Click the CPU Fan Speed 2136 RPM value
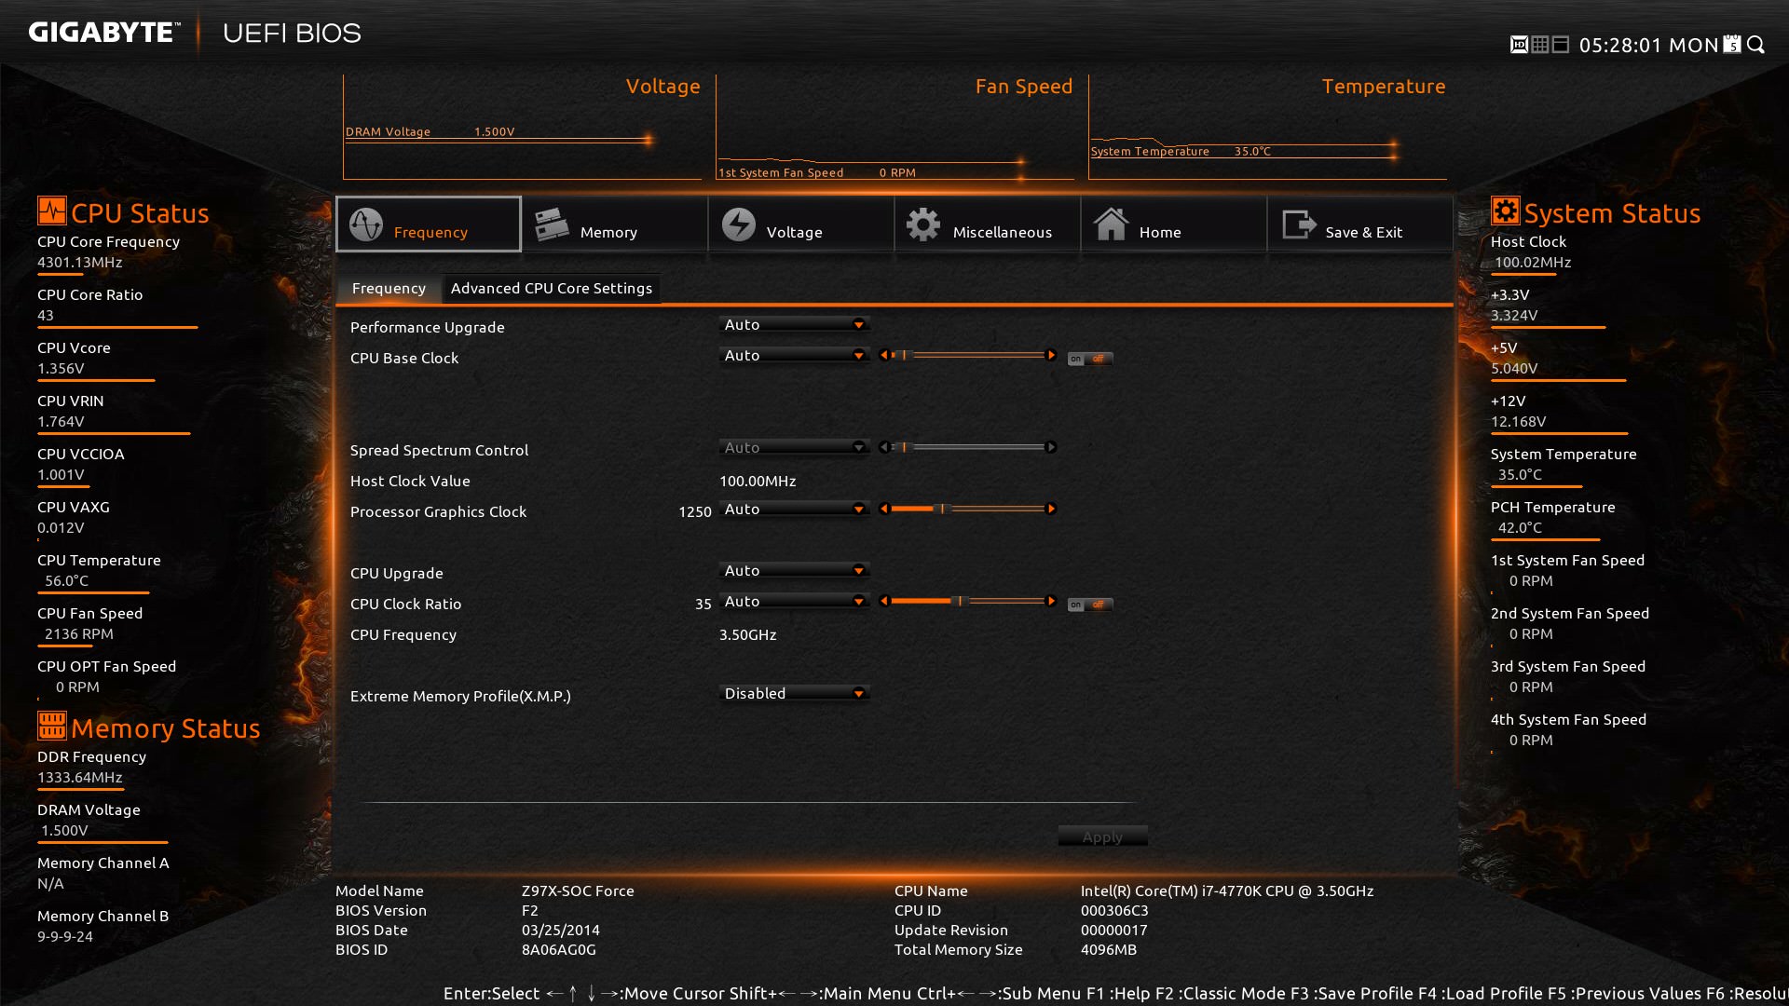The image size is (1789, 1006). (x=79, y=633)
